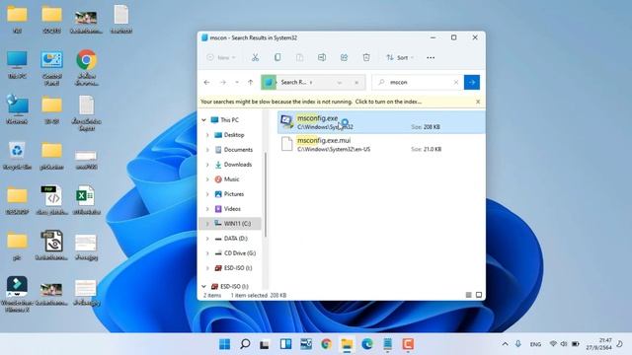Screen dimensions: 632x355
Task: Select the Control Panel desktop icon
Action: tap(51, 68)
